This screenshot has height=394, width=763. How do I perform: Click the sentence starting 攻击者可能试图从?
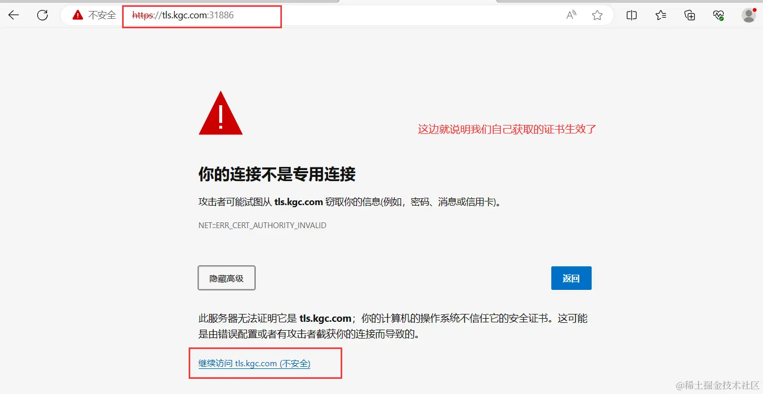tap(350, 202)
